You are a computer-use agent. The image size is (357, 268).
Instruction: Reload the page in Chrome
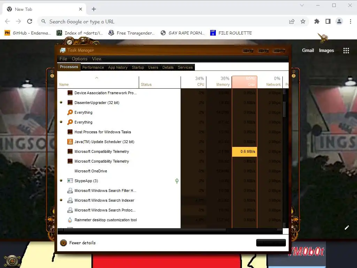30,21
